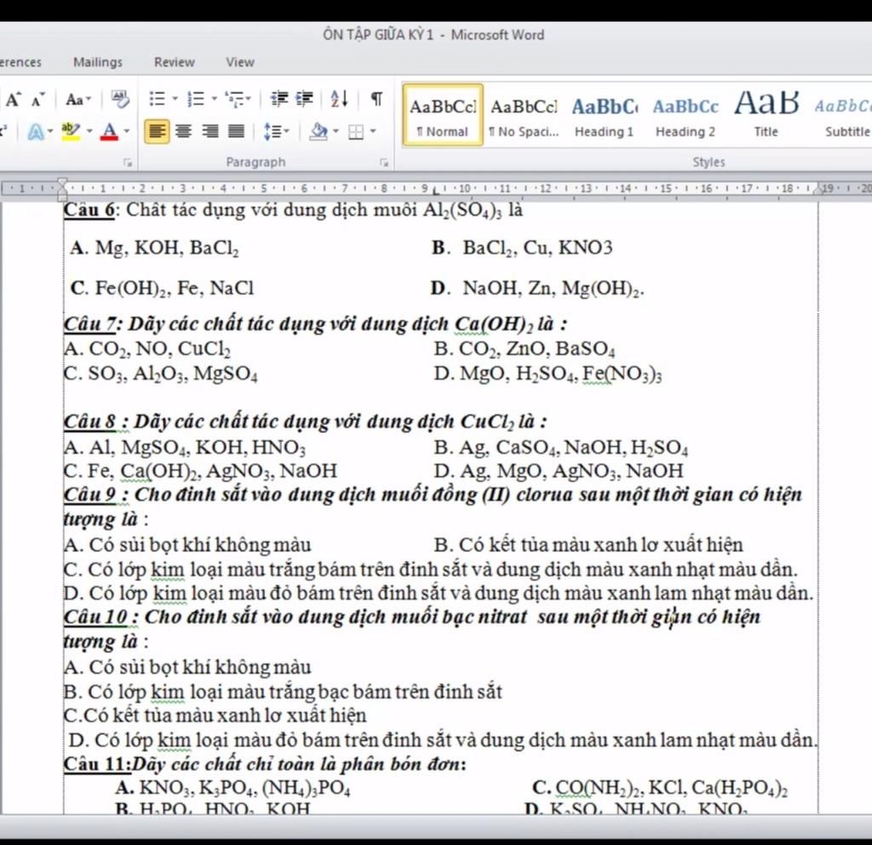Viewport: 872px width, 845px height.
Task: Click the Text Effects glowing A icon
Action: coord(36,132)
